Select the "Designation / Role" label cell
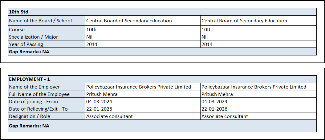This screenshot has height=140, width=325. coord(30,116)
